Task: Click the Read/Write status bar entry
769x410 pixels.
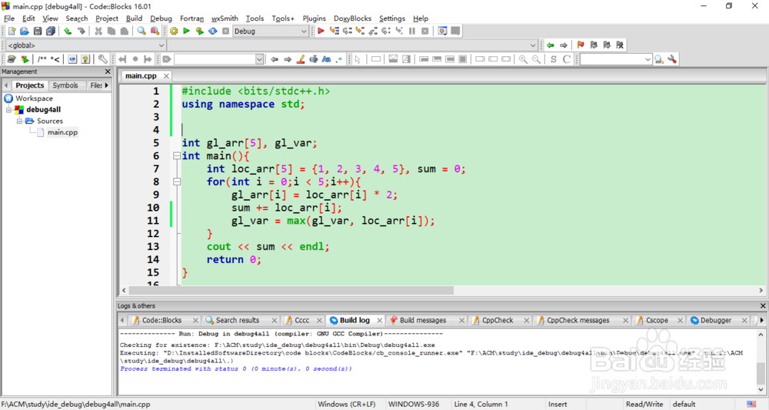Action: (x=644, y=404)
